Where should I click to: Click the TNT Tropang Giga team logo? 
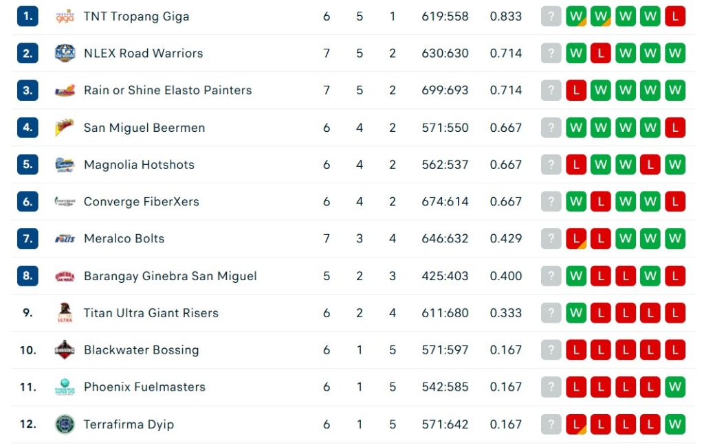63,16
